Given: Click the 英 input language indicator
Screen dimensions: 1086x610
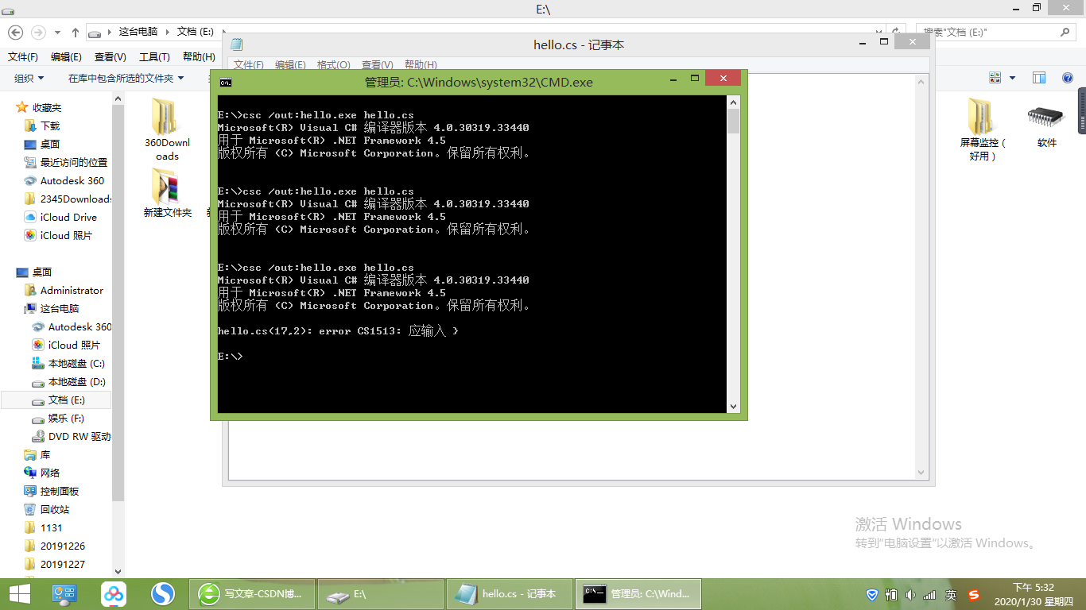Looking at the screenshot, I should point(951,594).
